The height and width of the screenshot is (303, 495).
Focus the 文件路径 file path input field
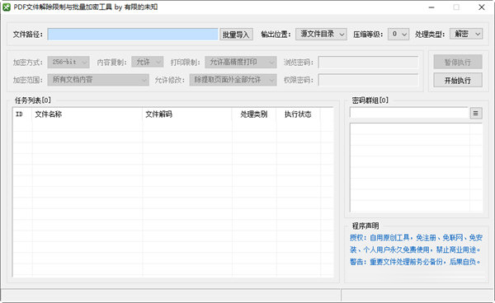point(133,35)
